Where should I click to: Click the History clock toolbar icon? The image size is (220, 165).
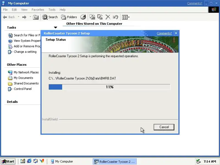[x=83, y=17]
